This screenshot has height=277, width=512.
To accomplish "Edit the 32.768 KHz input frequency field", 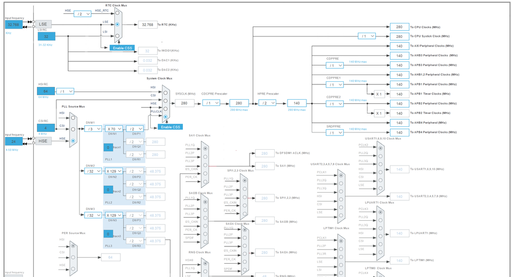I will [14, 25].
